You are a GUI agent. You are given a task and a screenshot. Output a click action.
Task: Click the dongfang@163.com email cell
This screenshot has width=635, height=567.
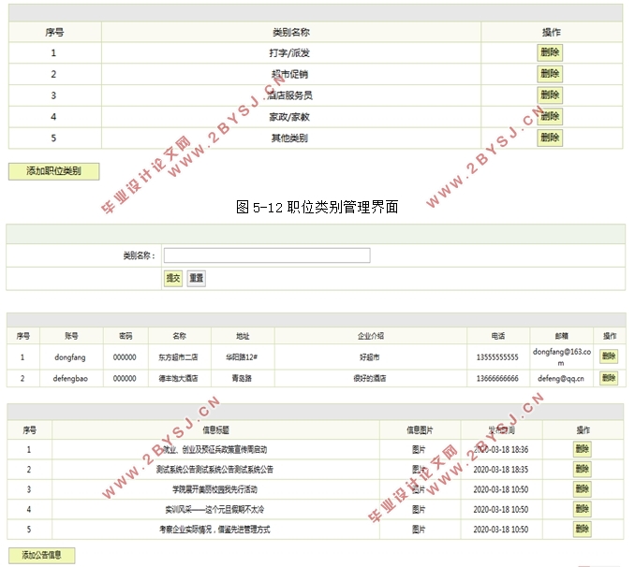pos(562,357)
